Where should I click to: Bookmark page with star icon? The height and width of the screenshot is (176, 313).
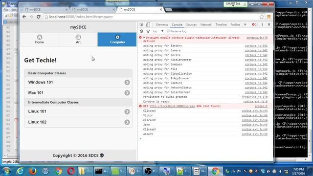(262, 17)
